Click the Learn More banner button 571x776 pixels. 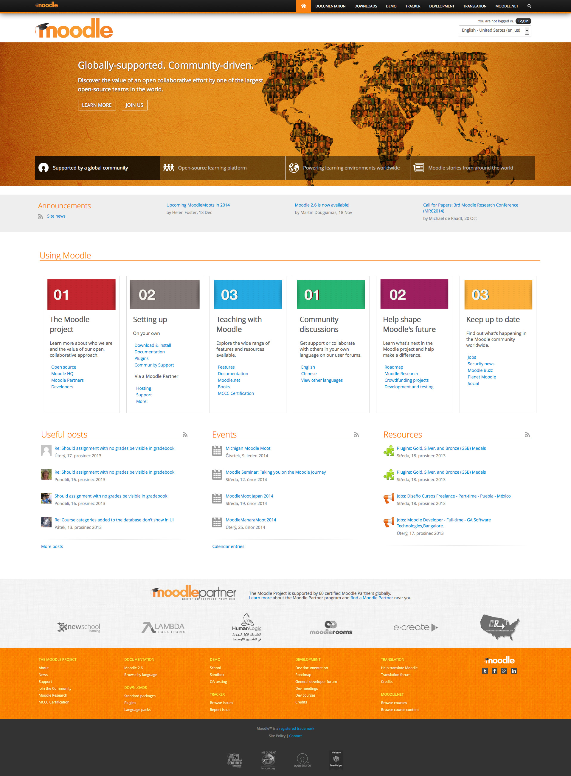(97, 105)
